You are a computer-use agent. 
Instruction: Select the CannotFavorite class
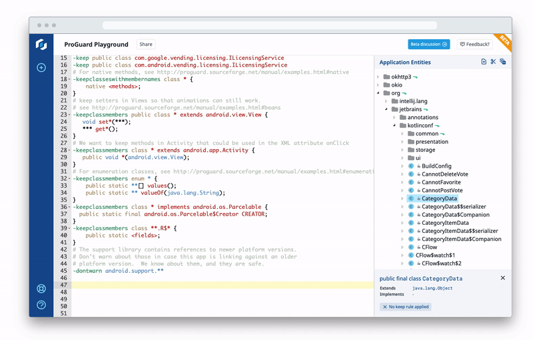click(441, 182)
